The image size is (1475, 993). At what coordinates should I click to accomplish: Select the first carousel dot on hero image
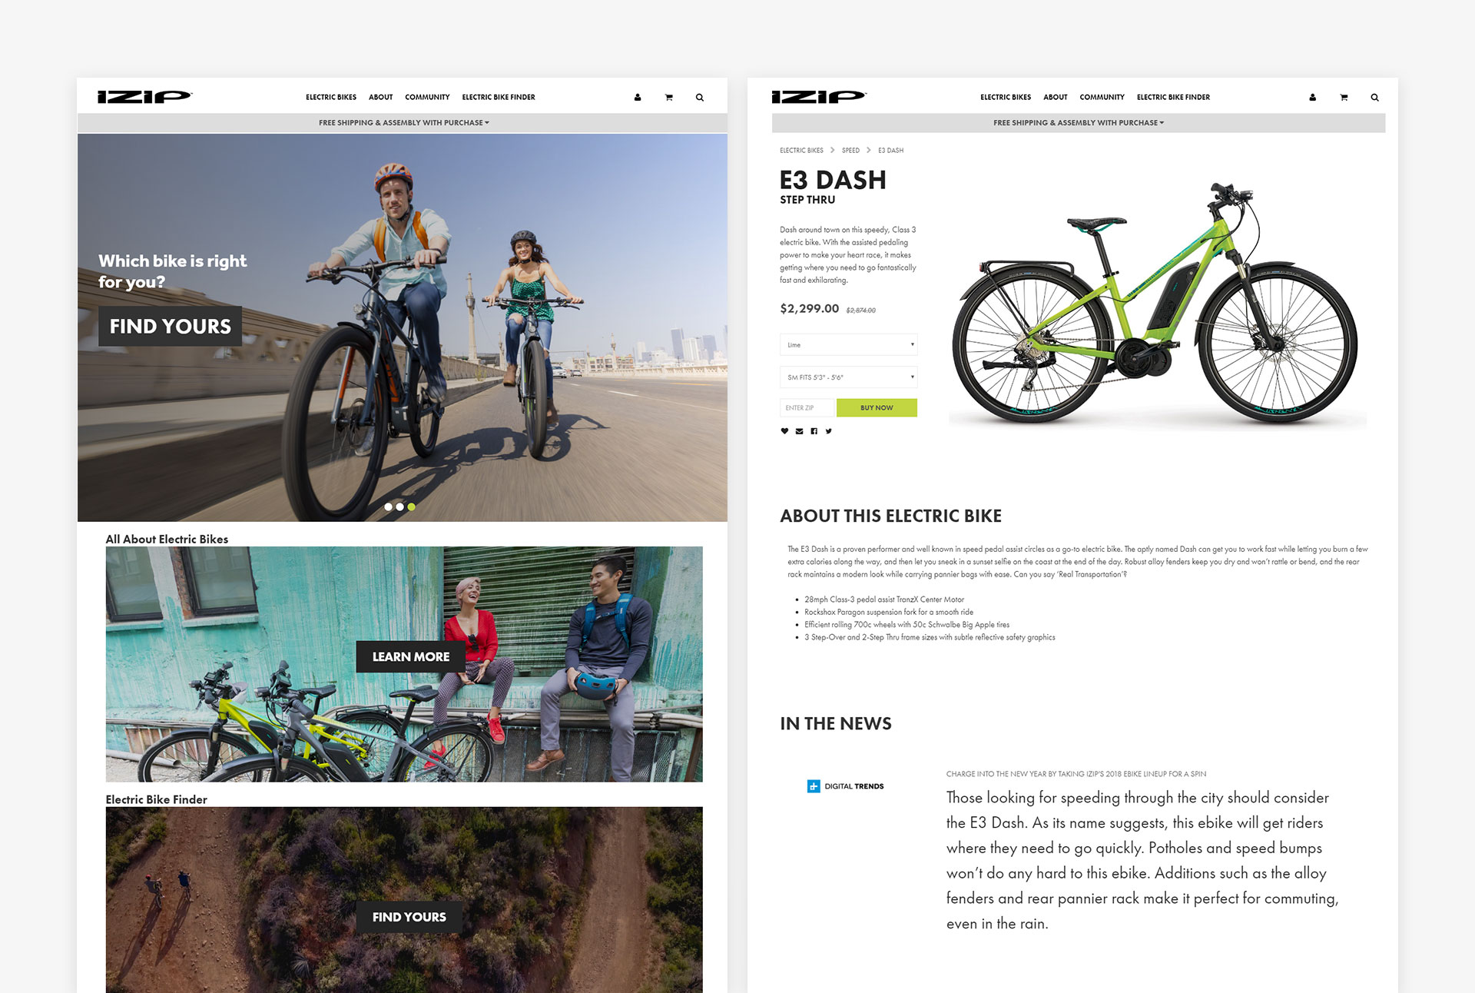point(388,506)
